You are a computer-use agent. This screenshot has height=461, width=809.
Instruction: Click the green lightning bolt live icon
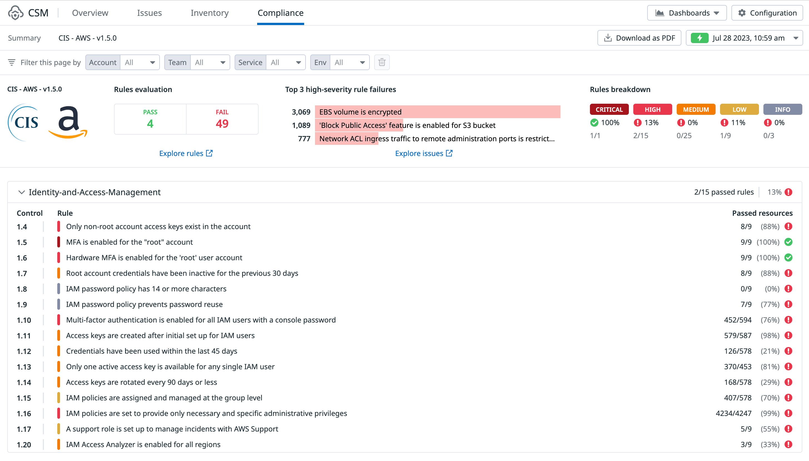click(x=699, y=38)
